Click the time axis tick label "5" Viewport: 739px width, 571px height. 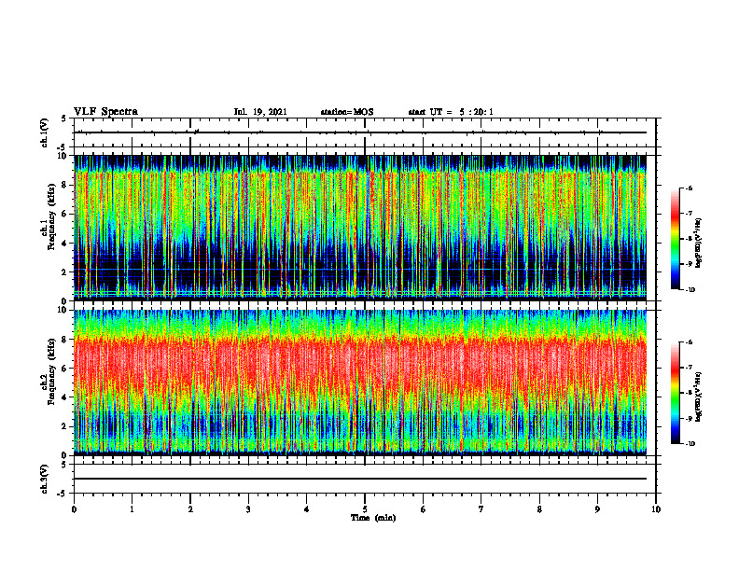(x=365, y=509)
